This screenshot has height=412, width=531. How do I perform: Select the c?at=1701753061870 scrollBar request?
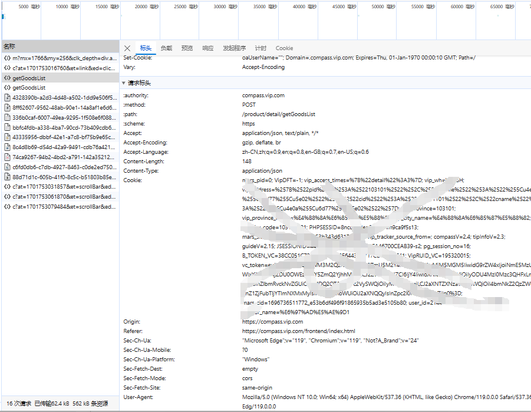click(x=59, y=196)
